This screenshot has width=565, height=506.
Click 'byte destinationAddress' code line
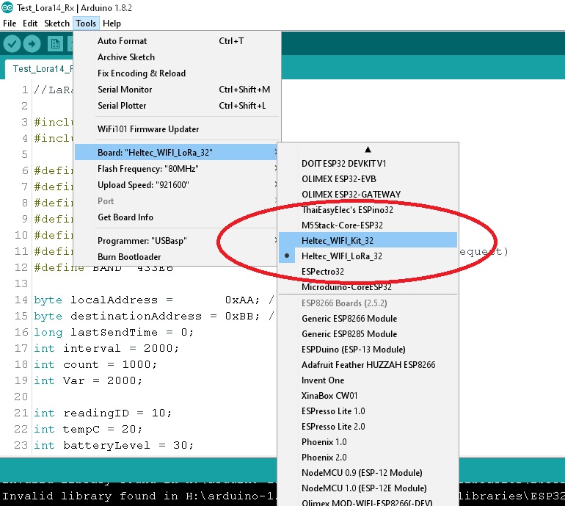tap(154, 317)
